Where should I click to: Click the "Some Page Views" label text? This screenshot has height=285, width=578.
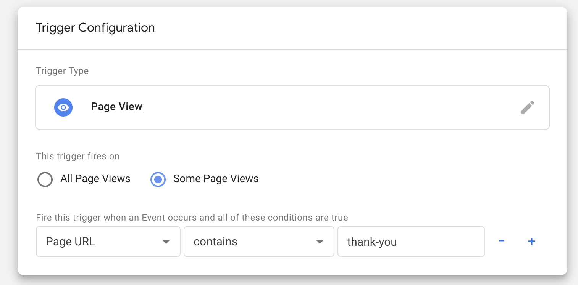pyautogui.click(x=216, y=179)
